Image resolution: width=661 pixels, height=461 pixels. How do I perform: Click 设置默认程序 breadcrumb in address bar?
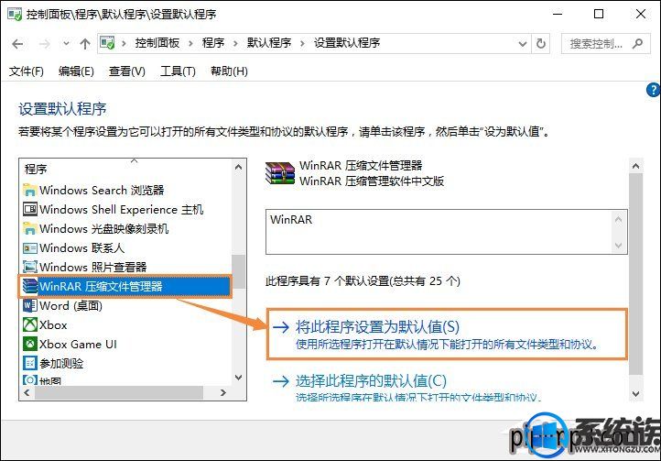tap(346, 43)
